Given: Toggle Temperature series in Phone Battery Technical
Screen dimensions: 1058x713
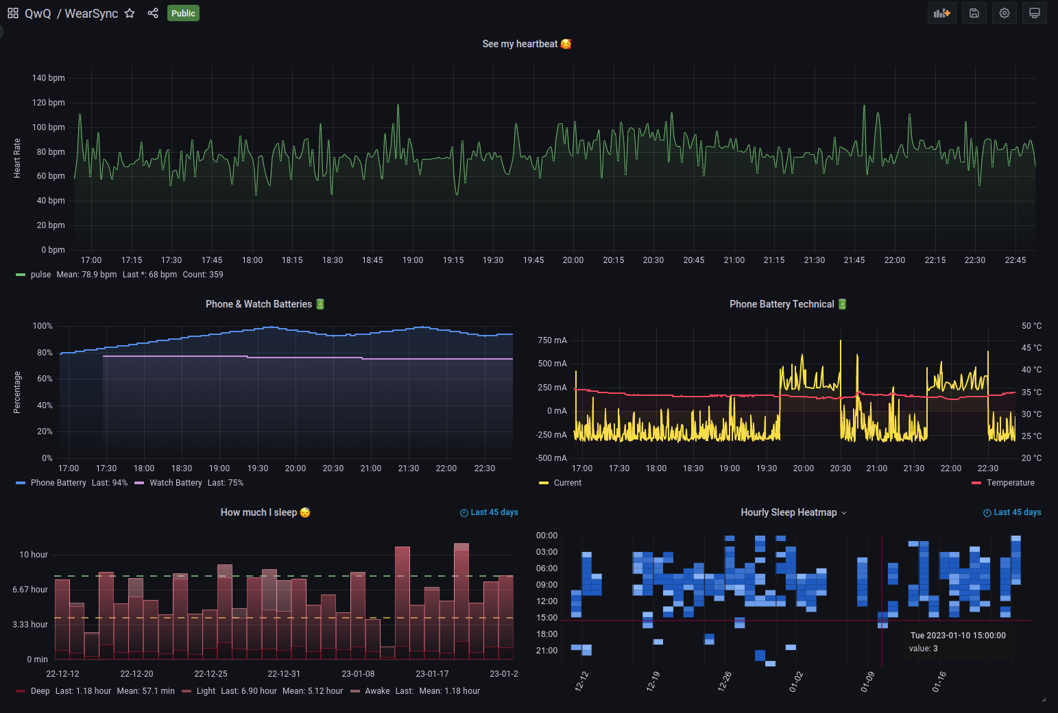Looking at the screenshot, I should pyautogui.click(x=1007, y=482).
